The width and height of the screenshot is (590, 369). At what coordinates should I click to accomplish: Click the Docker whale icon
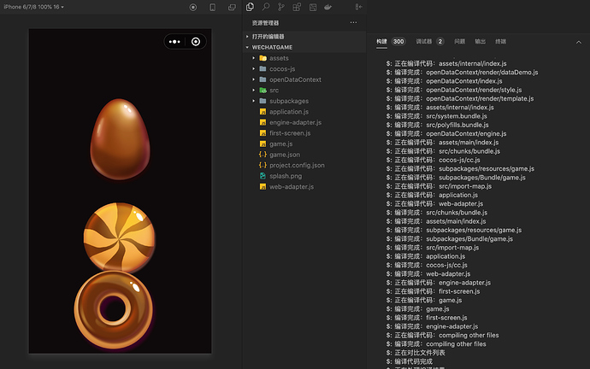point(326,7)
